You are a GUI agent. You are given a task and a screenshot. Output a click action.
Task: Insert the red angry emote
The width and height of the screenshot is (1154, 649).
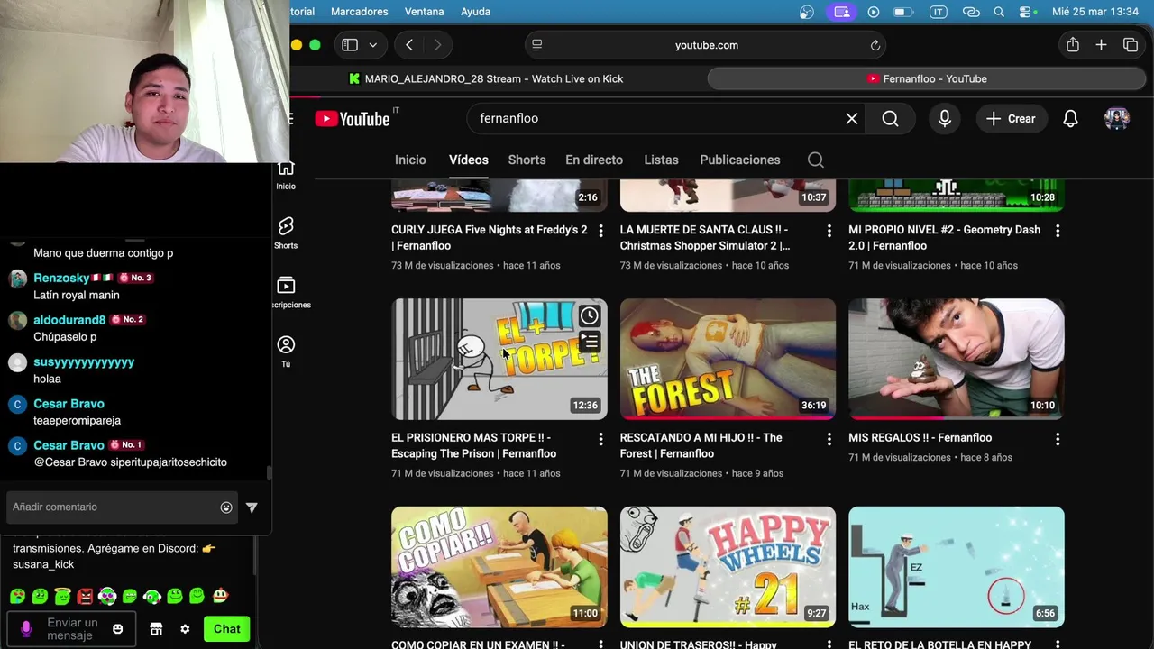[85, 596]
